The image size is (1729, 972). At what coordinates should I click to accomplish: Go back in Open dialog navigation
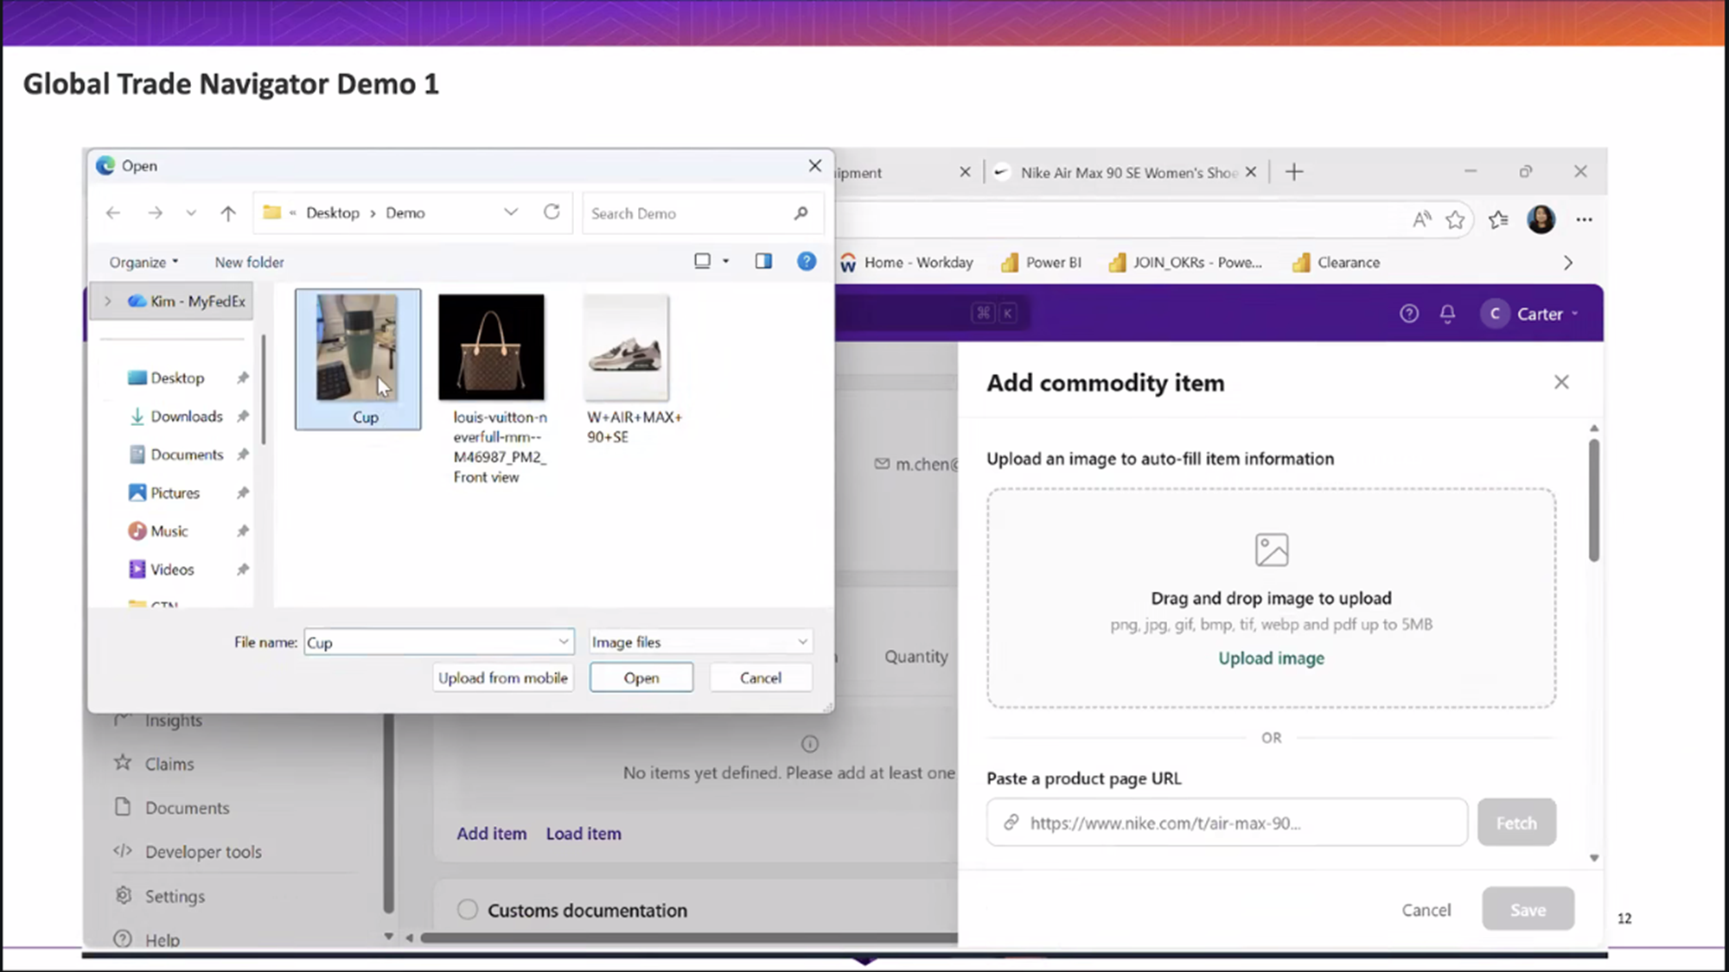pyautogui.click(x=113, y=213)
